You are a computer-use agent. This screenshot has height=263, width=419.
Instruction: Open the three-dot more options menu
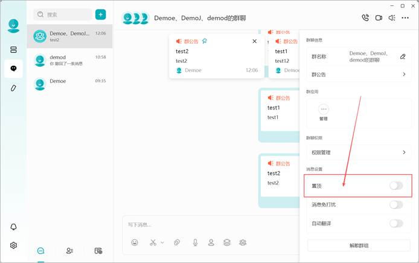tap(405, 18)
